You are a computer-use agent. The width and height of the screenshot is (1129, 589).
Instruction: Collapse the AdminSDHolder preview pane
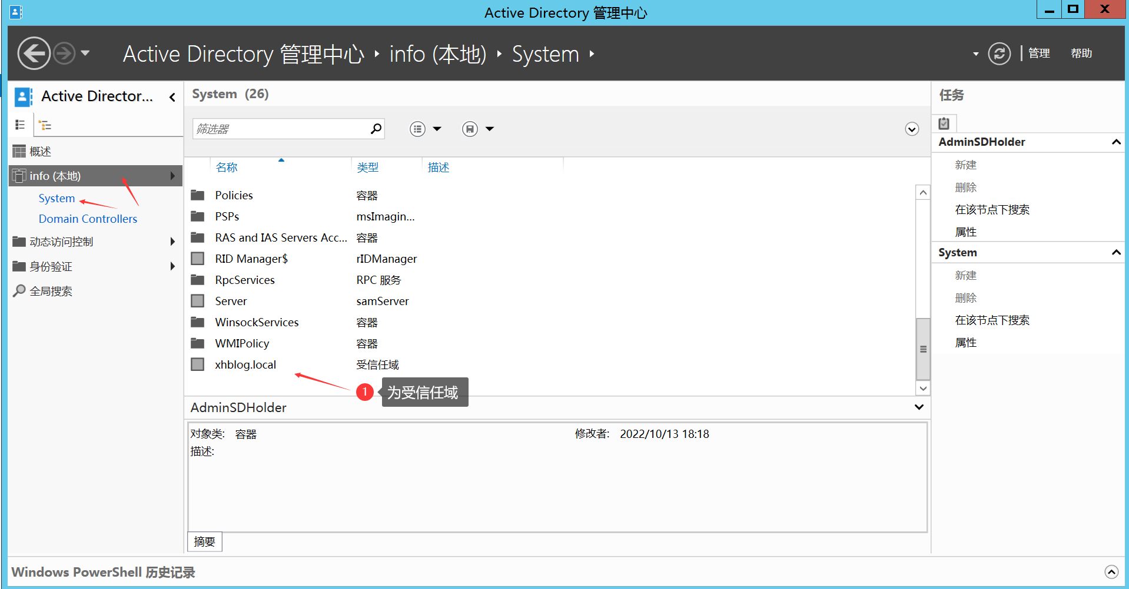[919, 407]
